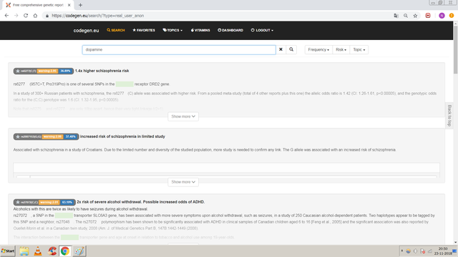Image resolution: width=458 pixels, height=257 pixels.
Task: Click the orange warning badge on alcohol withdrawal result
Action: (x=49, y=202)
